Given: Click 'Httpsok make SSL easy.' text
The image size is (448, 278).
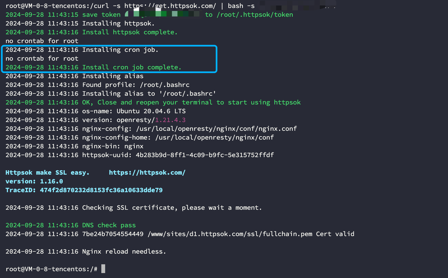Looking at the screenshot, I should [x=47, y=172].
